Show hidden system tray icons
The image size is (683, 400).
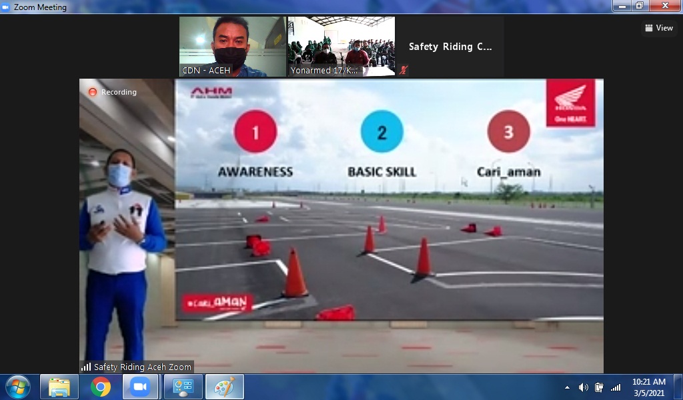tap(567, 387)
